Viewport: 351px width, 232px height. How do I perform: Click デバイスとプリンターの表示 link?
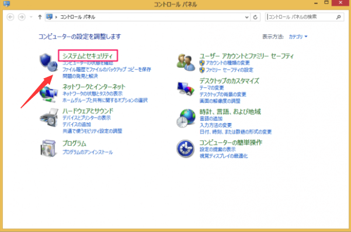pos(86,118)
